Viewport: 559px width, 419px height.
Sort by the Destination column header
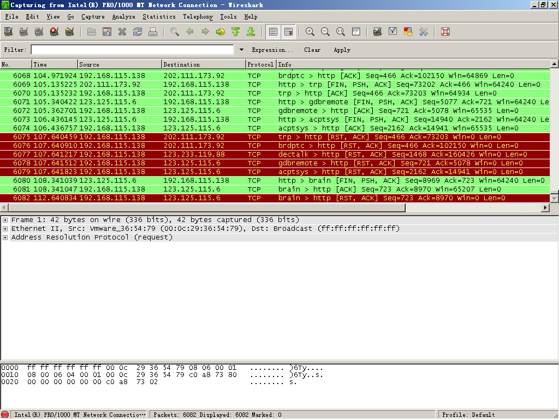pyautogui.click(x=204, y=64)
